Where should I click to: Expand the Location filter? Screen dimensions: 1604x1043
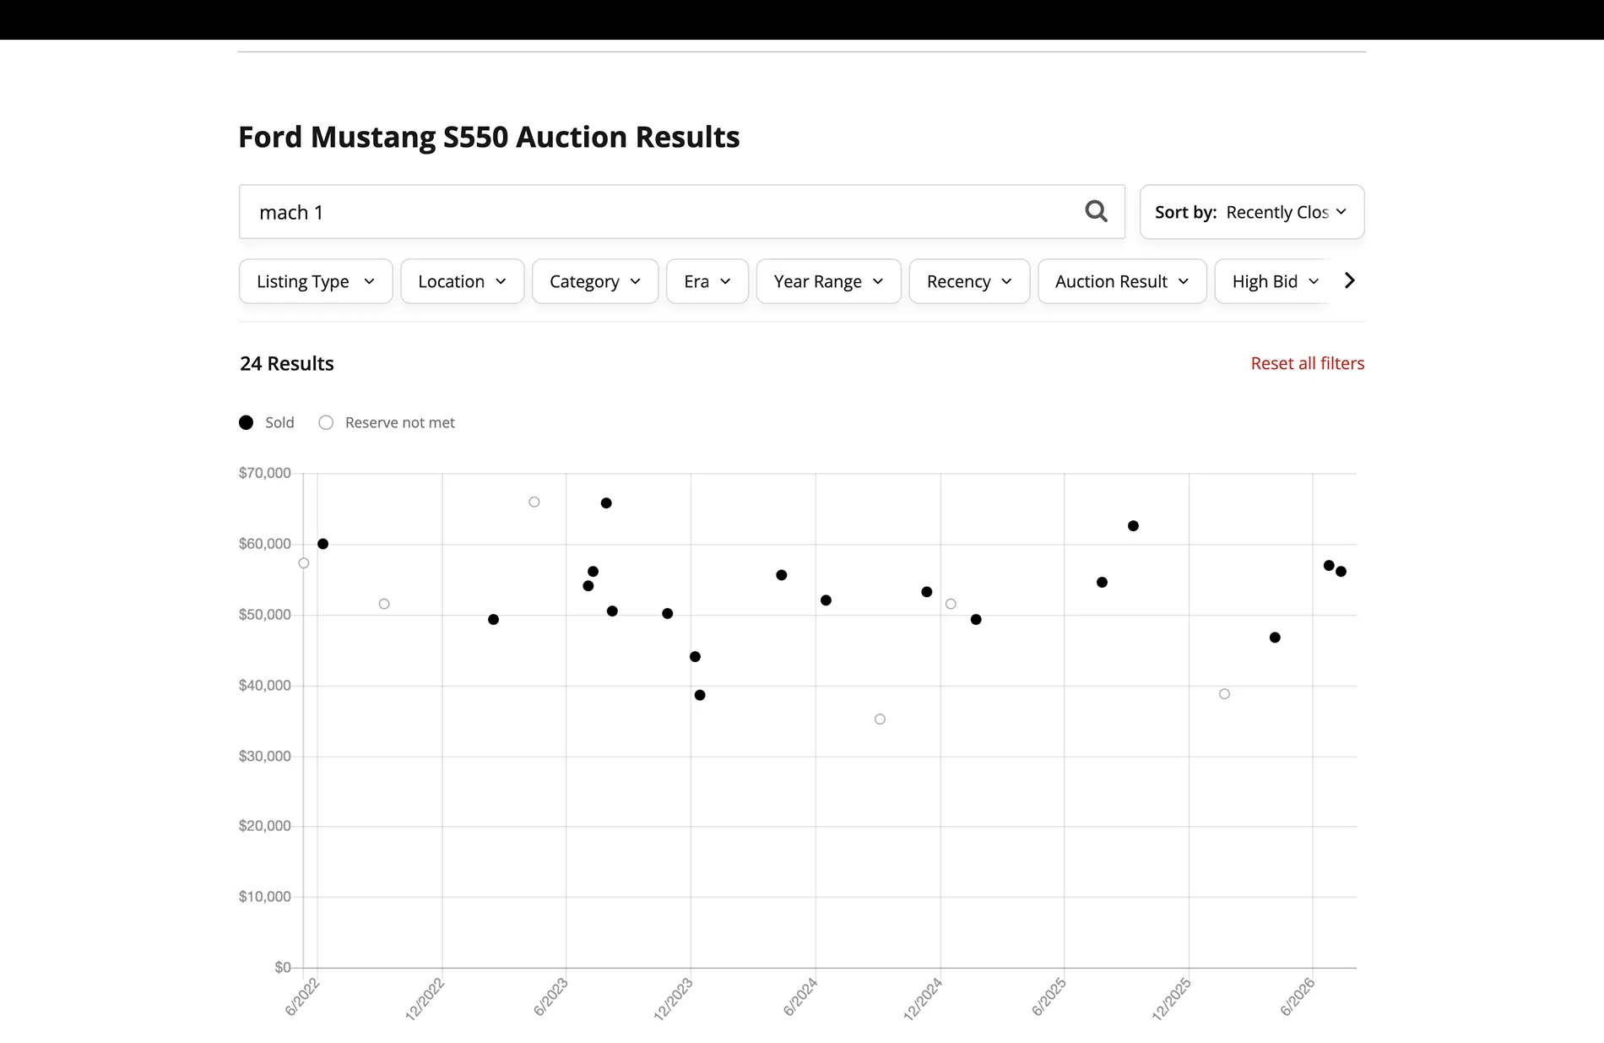(x=463, y=281)
